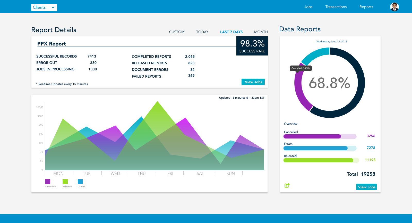Click the completed reports value 2,015

pos(190,57)
